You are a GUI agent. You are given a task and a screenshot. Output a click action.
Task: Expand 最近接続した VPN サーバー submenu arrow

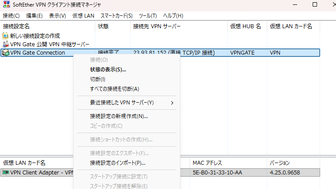[x=172, y=103]
